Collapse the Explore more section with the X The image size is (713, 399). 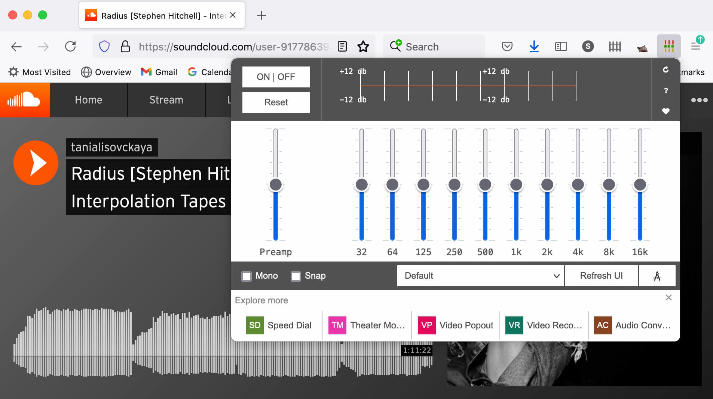point(668,297)
